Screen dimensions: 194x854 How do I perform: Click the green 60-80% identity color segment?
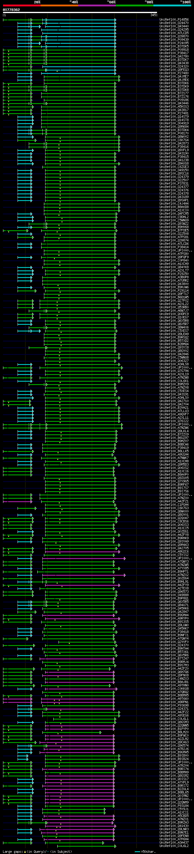[x=135, y=5]
